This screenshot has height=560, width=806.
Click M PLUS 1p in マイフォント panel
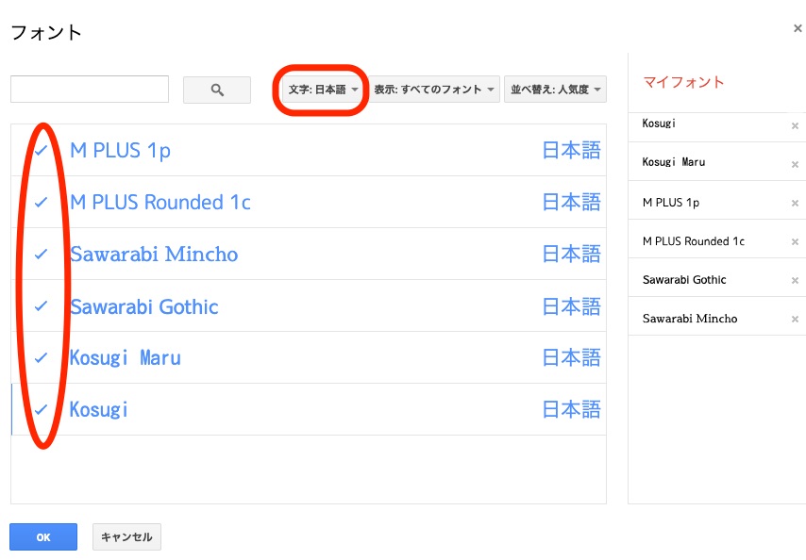(671, 203)
